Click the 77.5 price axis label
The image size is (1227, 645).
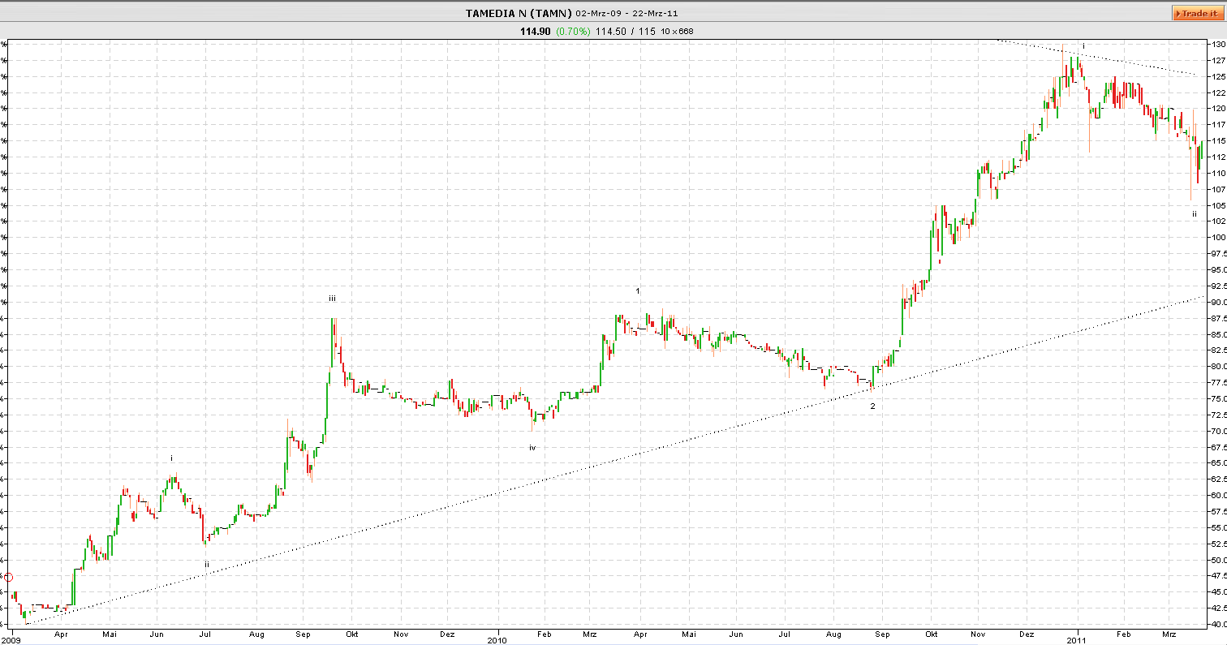pos(1218,382)
